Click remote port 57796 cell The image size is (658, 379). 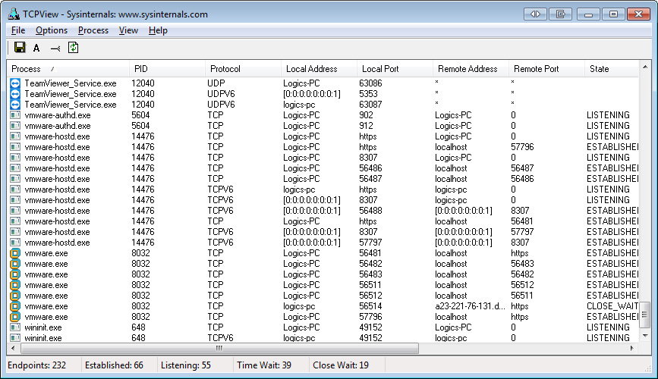click(522, 147)
